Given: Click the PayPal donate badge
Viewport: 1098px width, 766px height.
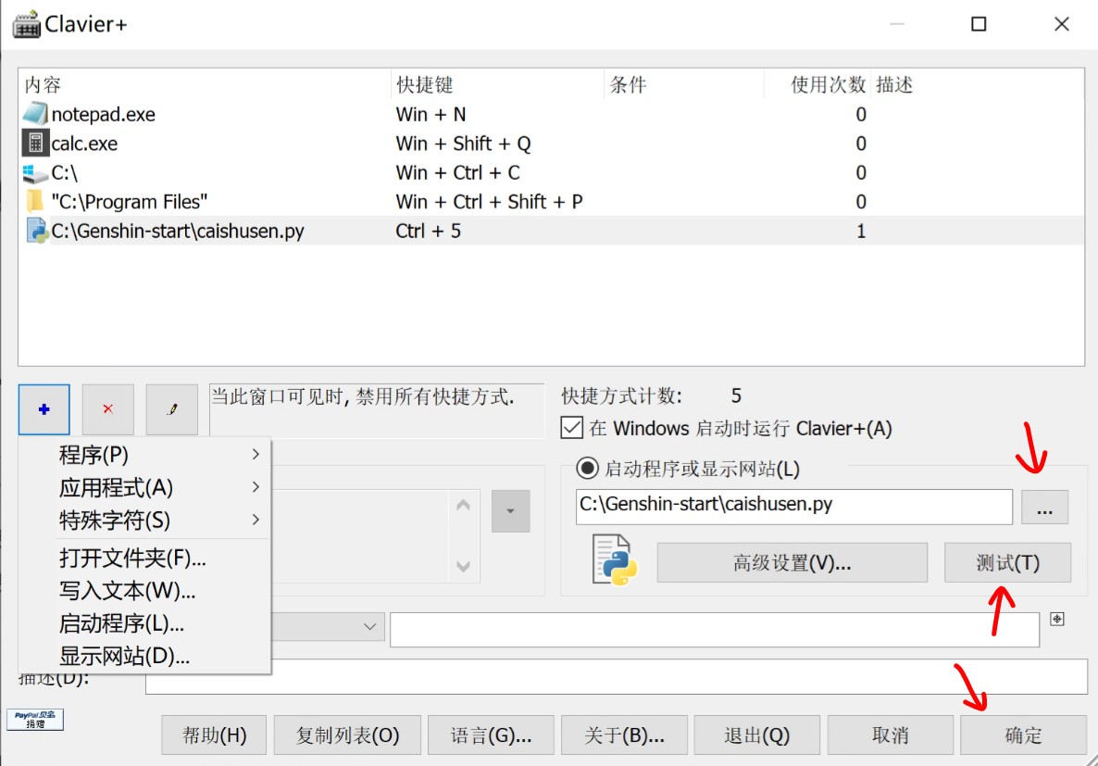Looking at the screenshot, I should click(x=35, y=719).
